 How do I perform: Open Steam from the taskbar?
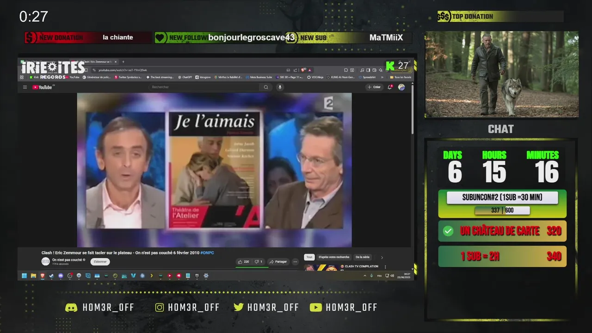pyautogui.click(x=51, y=276)
